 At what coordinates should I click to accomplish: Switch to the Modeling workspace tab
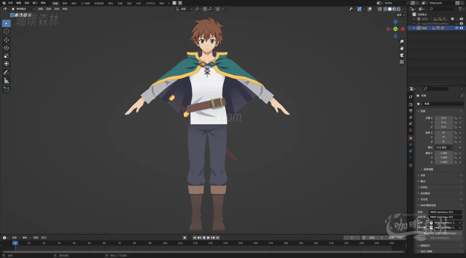tap(65, 3)
